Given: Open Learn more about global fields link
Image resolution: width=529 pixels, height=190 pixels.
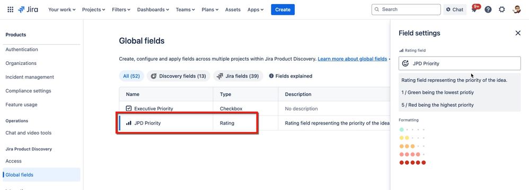Looking at the screenshot, I should click(352, 59).
